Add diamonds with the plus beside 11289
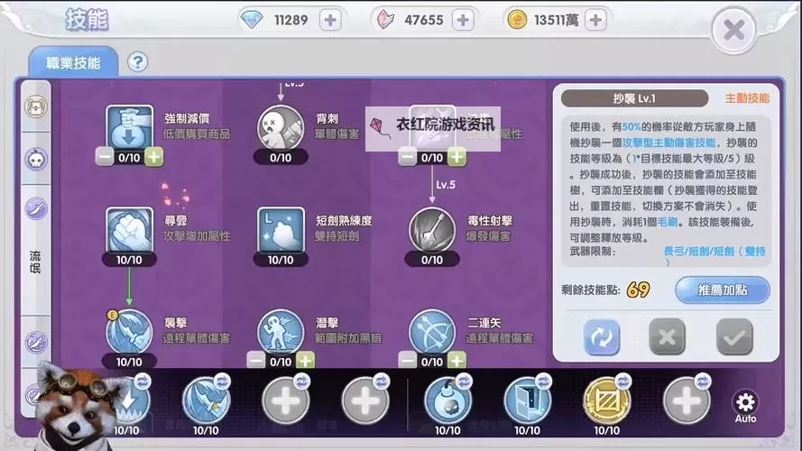The image size is (802, 451). pos(330,21)
